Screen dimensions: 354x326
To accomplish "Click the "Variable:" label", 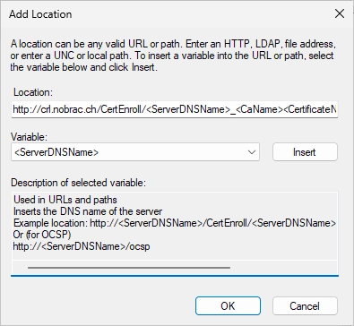I will click(x=29, y=137).
